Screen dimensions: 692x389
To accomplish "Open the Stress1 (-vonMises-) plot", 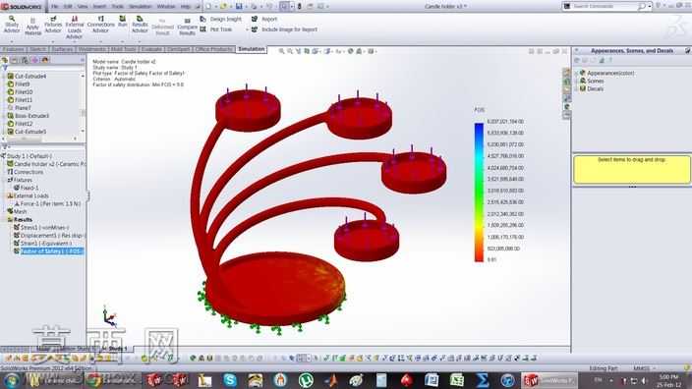I will (x=41, y=228).
